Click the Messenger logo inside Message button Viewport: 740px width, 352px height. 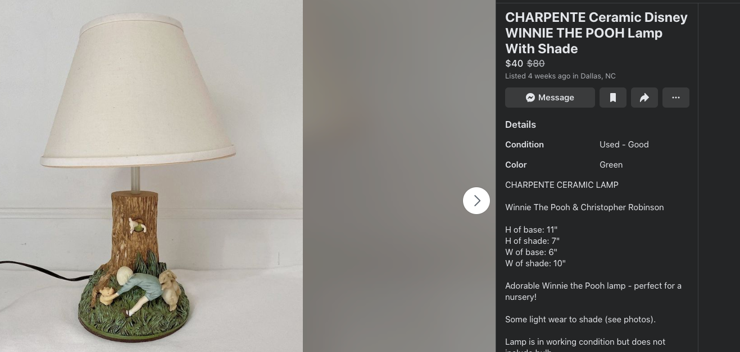click(x=530, y=98)
